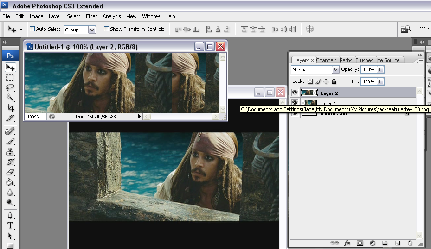Add a layer style via fx icon
Image resolution: width=431 pixels, height=249 pixels.
pos(347,243)
